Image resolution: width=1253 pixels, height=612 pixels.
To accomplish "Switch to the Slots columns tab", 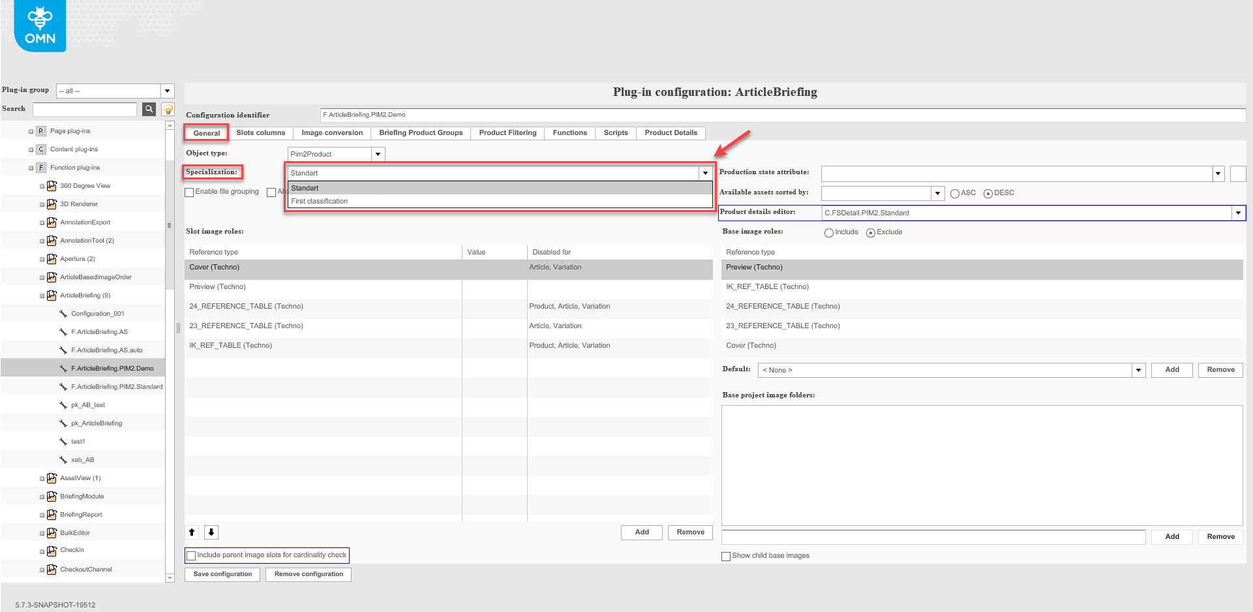I will (260, 133).
